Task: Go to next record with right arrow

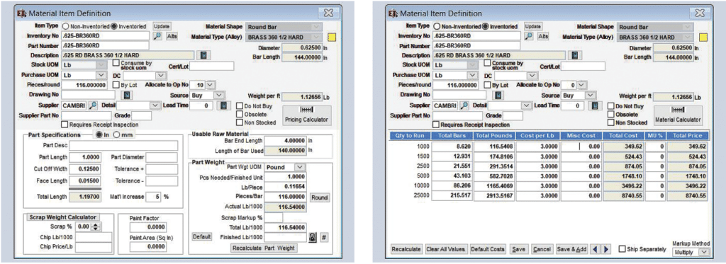Action: click(607, 249)
